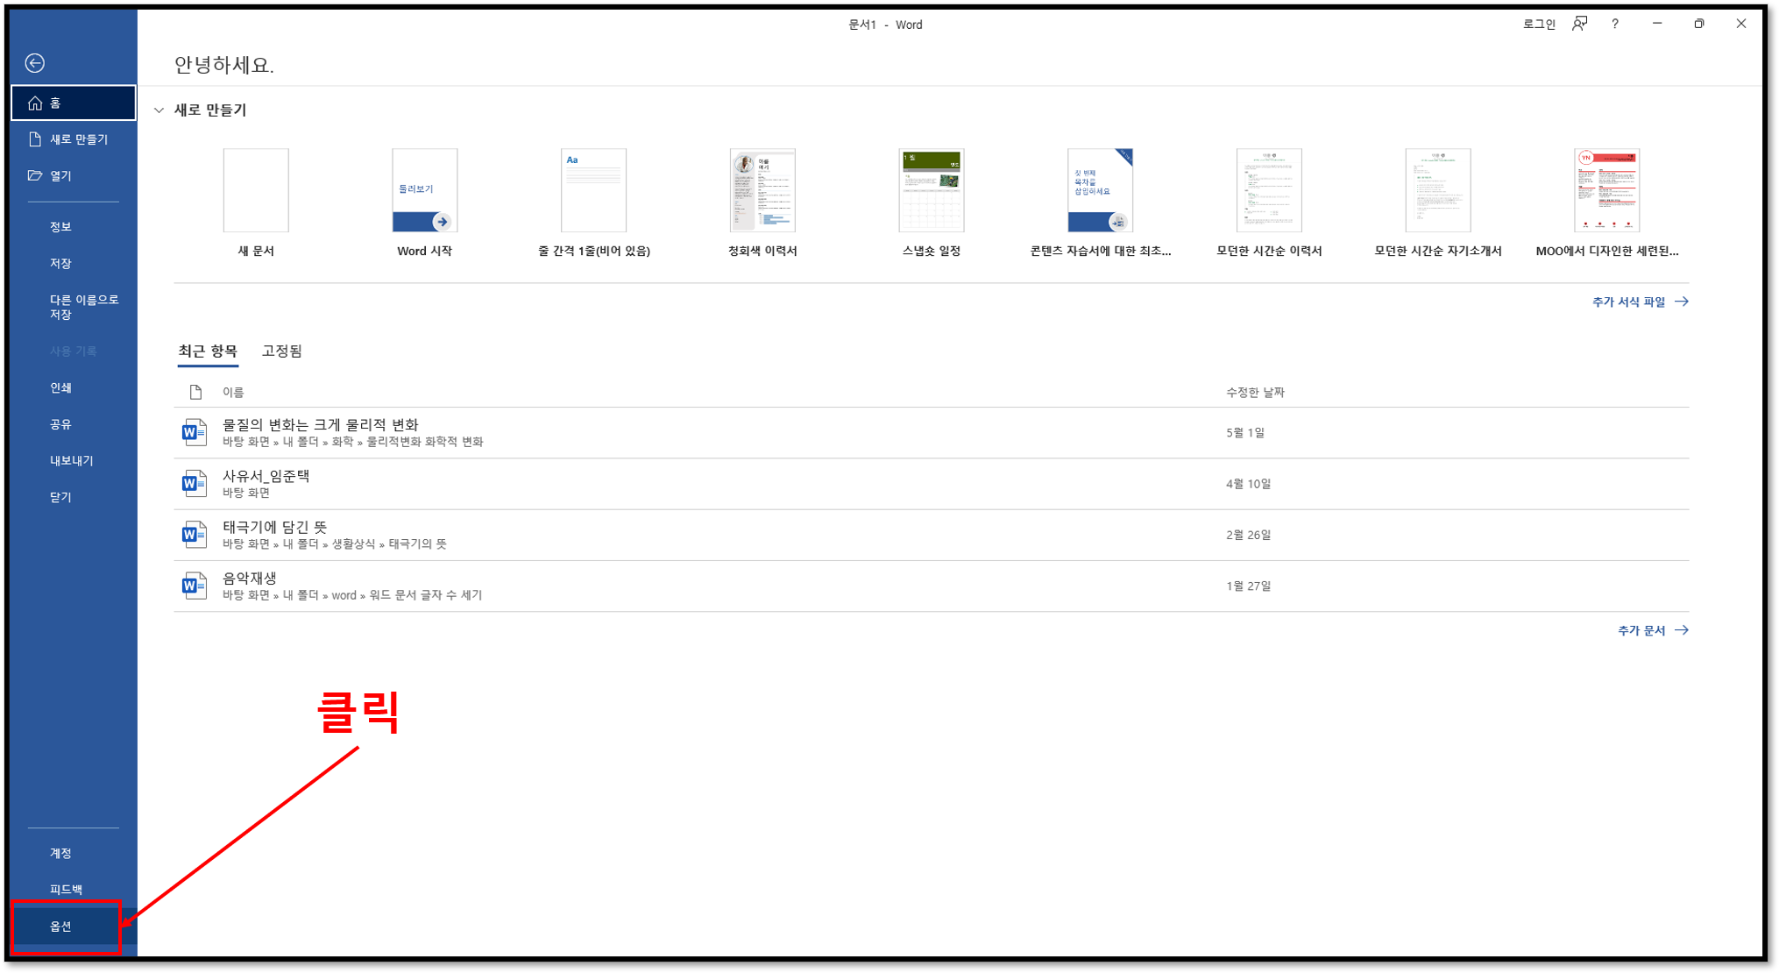Image resolution: width=1779 pixels, height=973 pixels.
Task: Open the 태극기에 담긴 뜻 document
Action: pos(274,527)
